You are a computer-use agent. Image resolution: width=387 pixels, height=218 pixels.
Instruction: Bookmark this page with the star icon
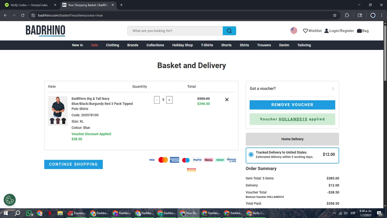[x=335, y=15]
